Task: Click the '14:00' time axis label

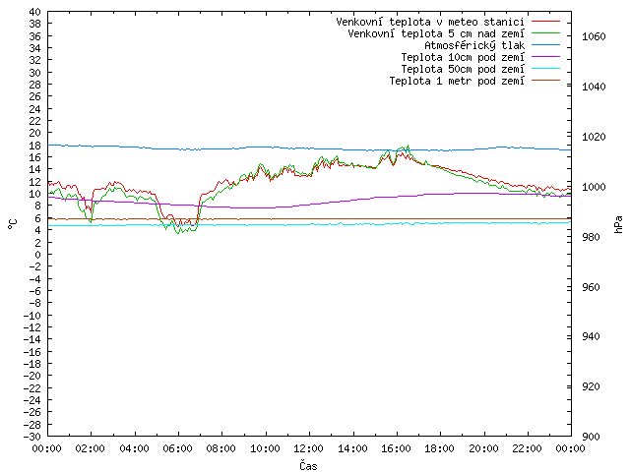Action: (x=352, y=448)
